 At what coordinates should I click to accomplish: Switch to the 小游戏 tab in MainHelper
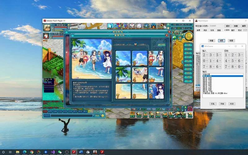tap(226, 30)
